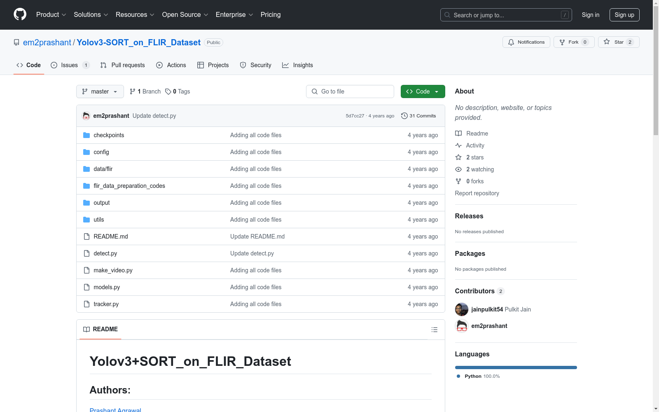The width and height of the screenshot is (659, 412).
Task: Focus the Search or jump to field
Action: pos(506,15)
